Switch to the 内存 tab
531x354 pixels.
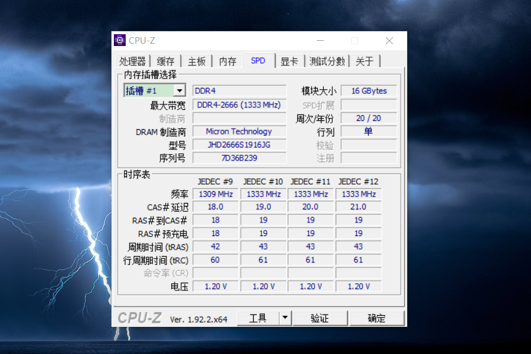point(228,61)
